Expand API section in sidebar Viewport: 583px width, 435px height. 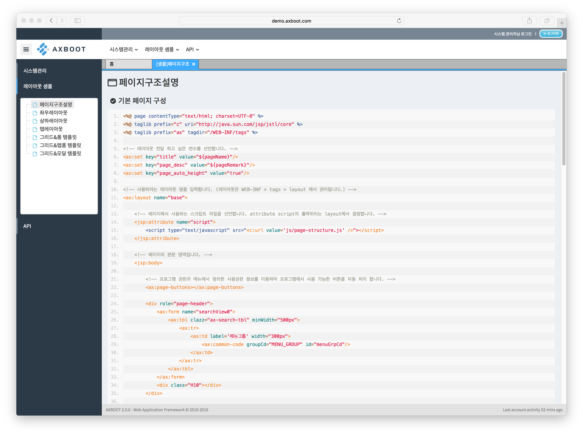[x=59, y=226]
